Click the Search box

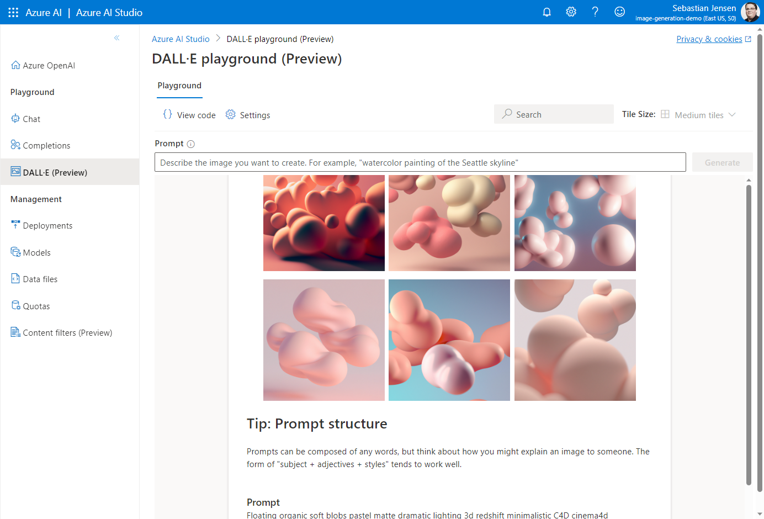(x=554, y=115)
